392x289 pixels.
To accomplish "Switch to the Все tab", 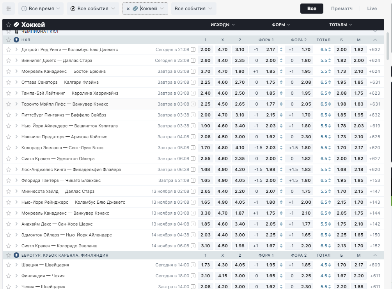I will click(312, 9).
